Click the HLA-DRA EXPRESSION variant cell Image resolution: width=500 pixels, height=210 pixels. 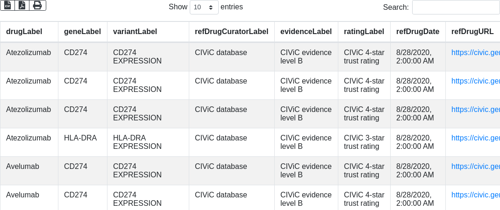137,142
